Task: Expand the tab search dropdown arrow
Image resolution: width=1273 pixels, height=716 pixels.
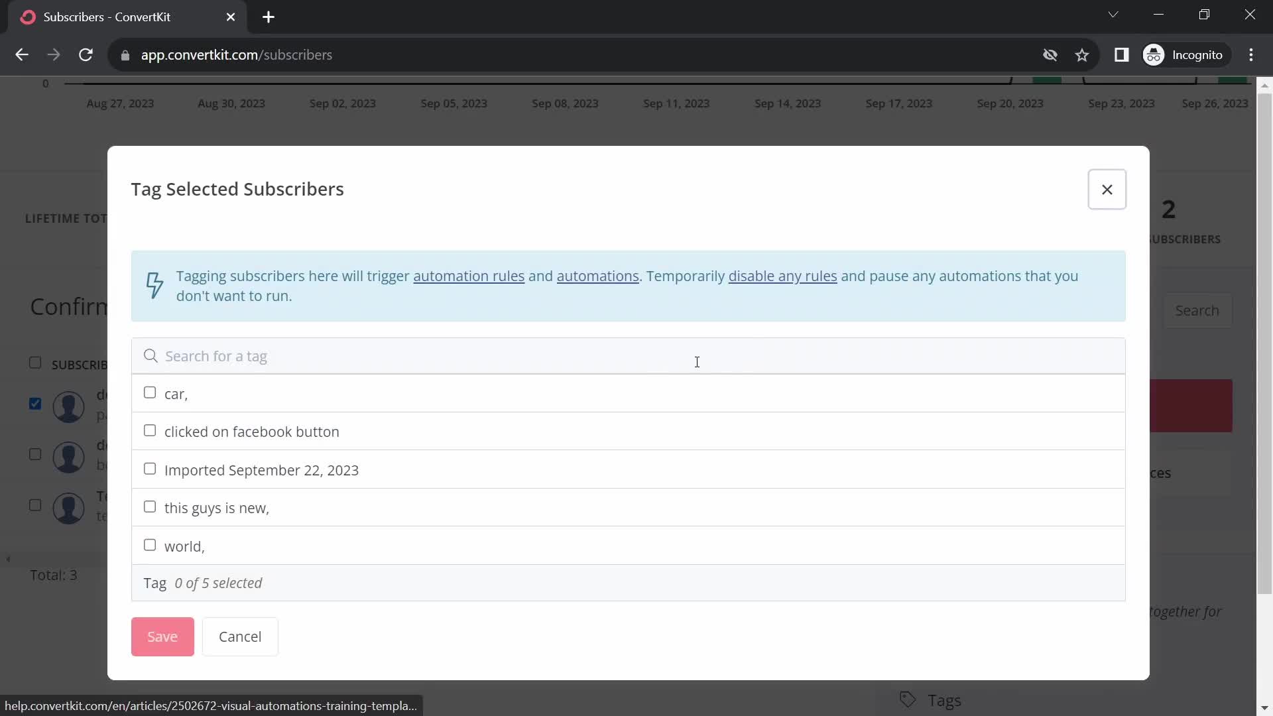Action: pos(1113,15)
